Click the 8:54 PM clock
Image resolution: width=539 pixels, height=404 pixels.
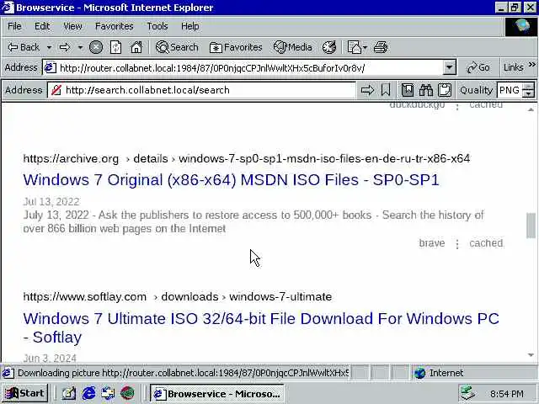click(x=507, y=394)
